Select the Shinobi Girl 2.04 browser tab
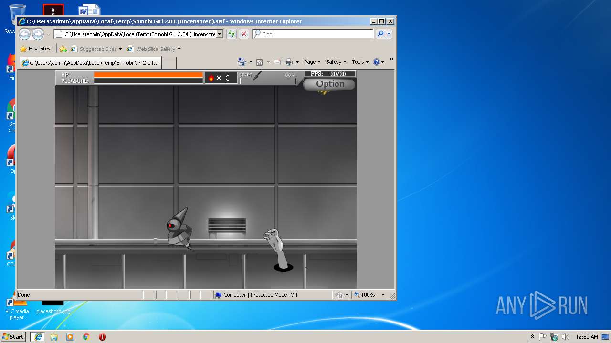Viewport: 611px width, 343px height. point(91,63)
